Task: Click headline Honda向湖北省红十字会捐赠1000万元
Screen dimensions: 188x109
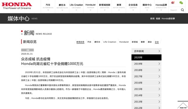Action: pos(52,64)
